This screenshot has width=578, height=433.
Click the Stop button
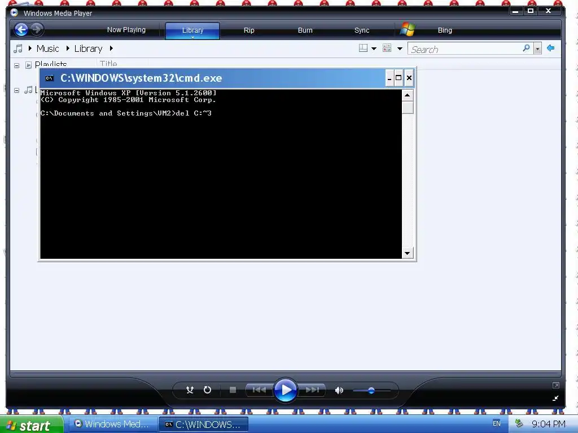tap(233, 390)
